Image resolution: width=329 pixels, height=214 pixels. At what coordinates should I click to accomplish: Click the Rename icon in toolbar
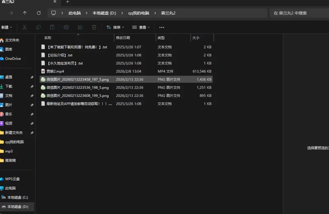coord(66,27)
